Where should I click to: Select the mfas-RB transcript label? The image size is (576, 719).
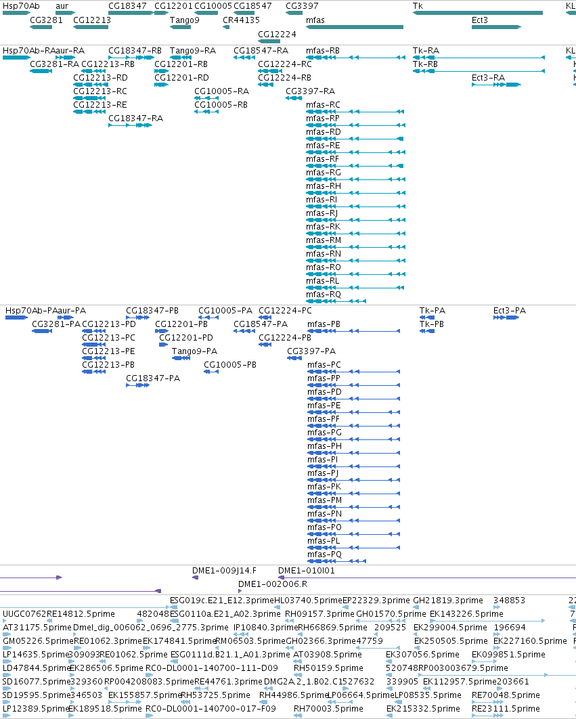pos(323,51)
